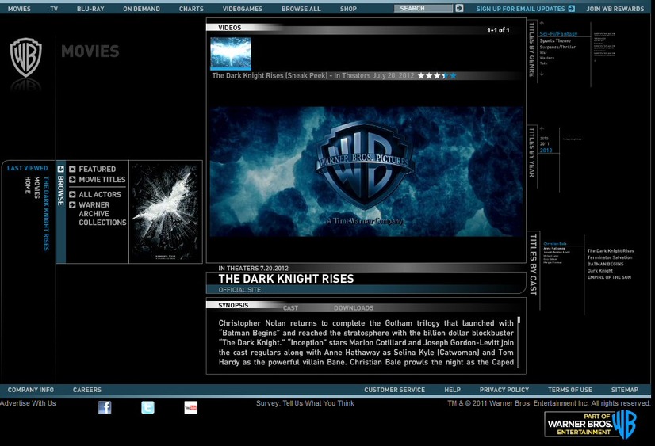Select year 2012 in Titles By Year
This screenshot has width=655, height=446.
click(x=546, y=151)
